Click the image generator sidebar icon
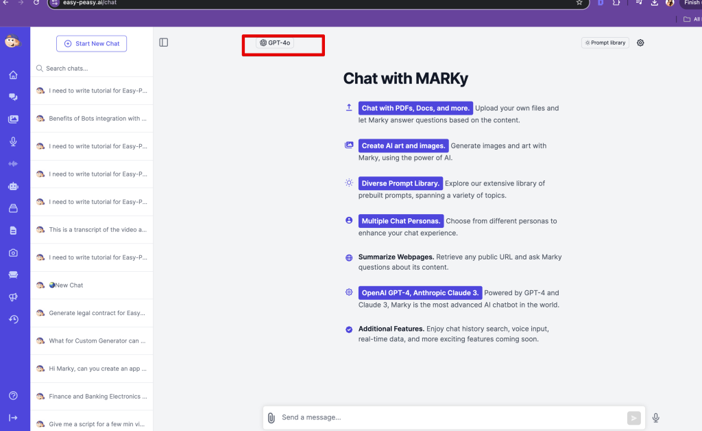702x431 pixels. pos(13,119)
